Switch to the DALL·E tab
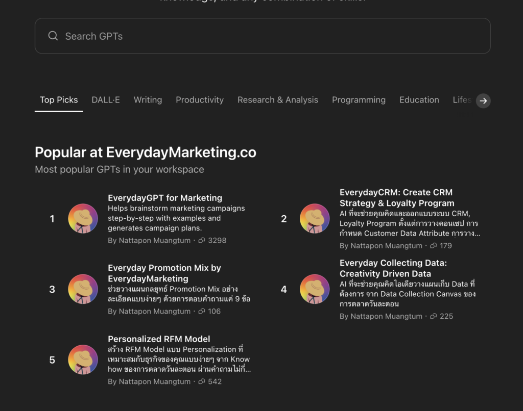This screenshot has width=523, height=411. pos(106,100)
